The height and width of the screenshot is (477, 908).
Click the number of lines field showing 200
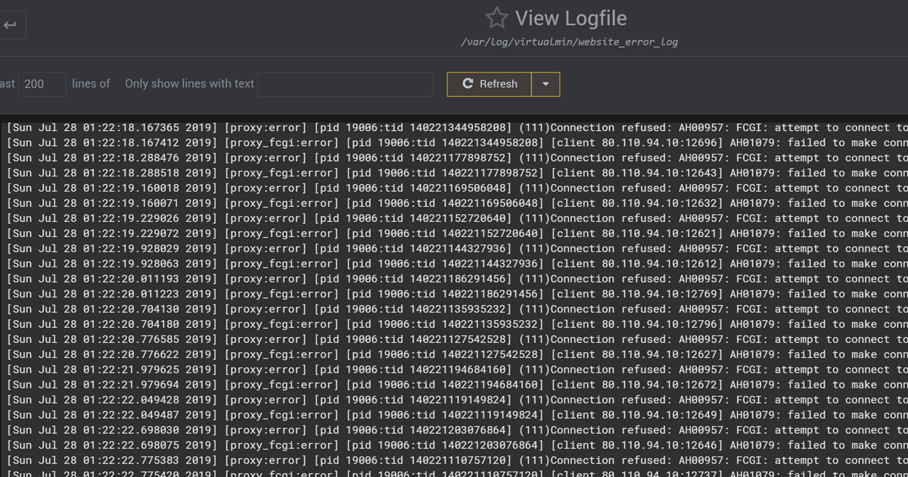click(42, 84)
